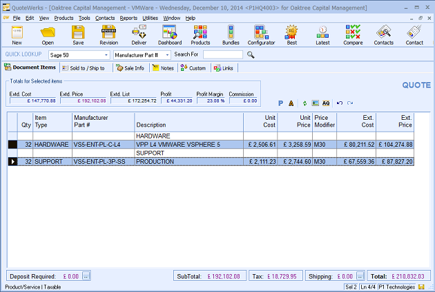Click the row selector arrow of SUPPORT row
This screenshot has width=435, height=292.
point(12,162)
